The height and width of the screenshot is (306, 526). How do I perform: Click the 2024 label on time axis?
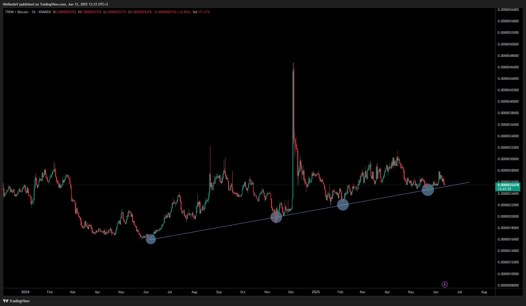[25, 292]
